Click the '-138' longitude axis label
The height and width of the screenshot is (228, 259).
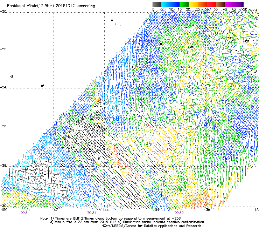click(x=206, y=210)
